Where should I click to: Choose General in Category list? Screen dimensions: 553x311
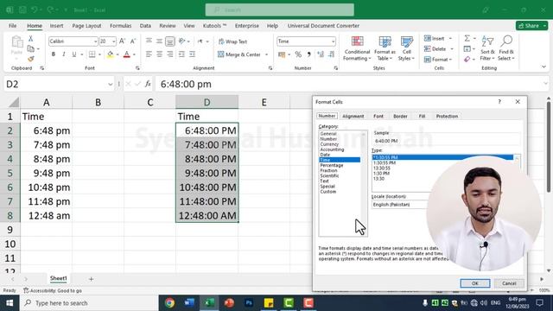[328, 134]
